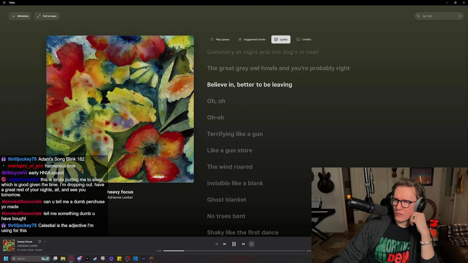Image resolution: width=468 pixels, height=263 pixels.
Task: Jump to lyric Terrifying like a gun
Action: (235, 134)
